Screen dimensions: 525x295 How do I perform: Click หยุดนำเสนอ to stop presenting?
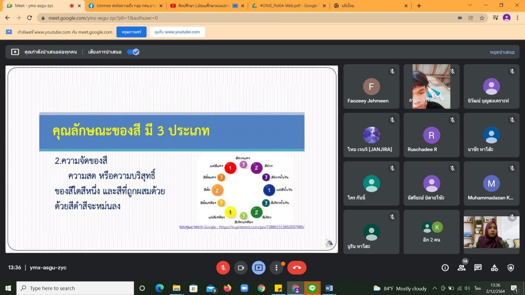click(502, 52)
